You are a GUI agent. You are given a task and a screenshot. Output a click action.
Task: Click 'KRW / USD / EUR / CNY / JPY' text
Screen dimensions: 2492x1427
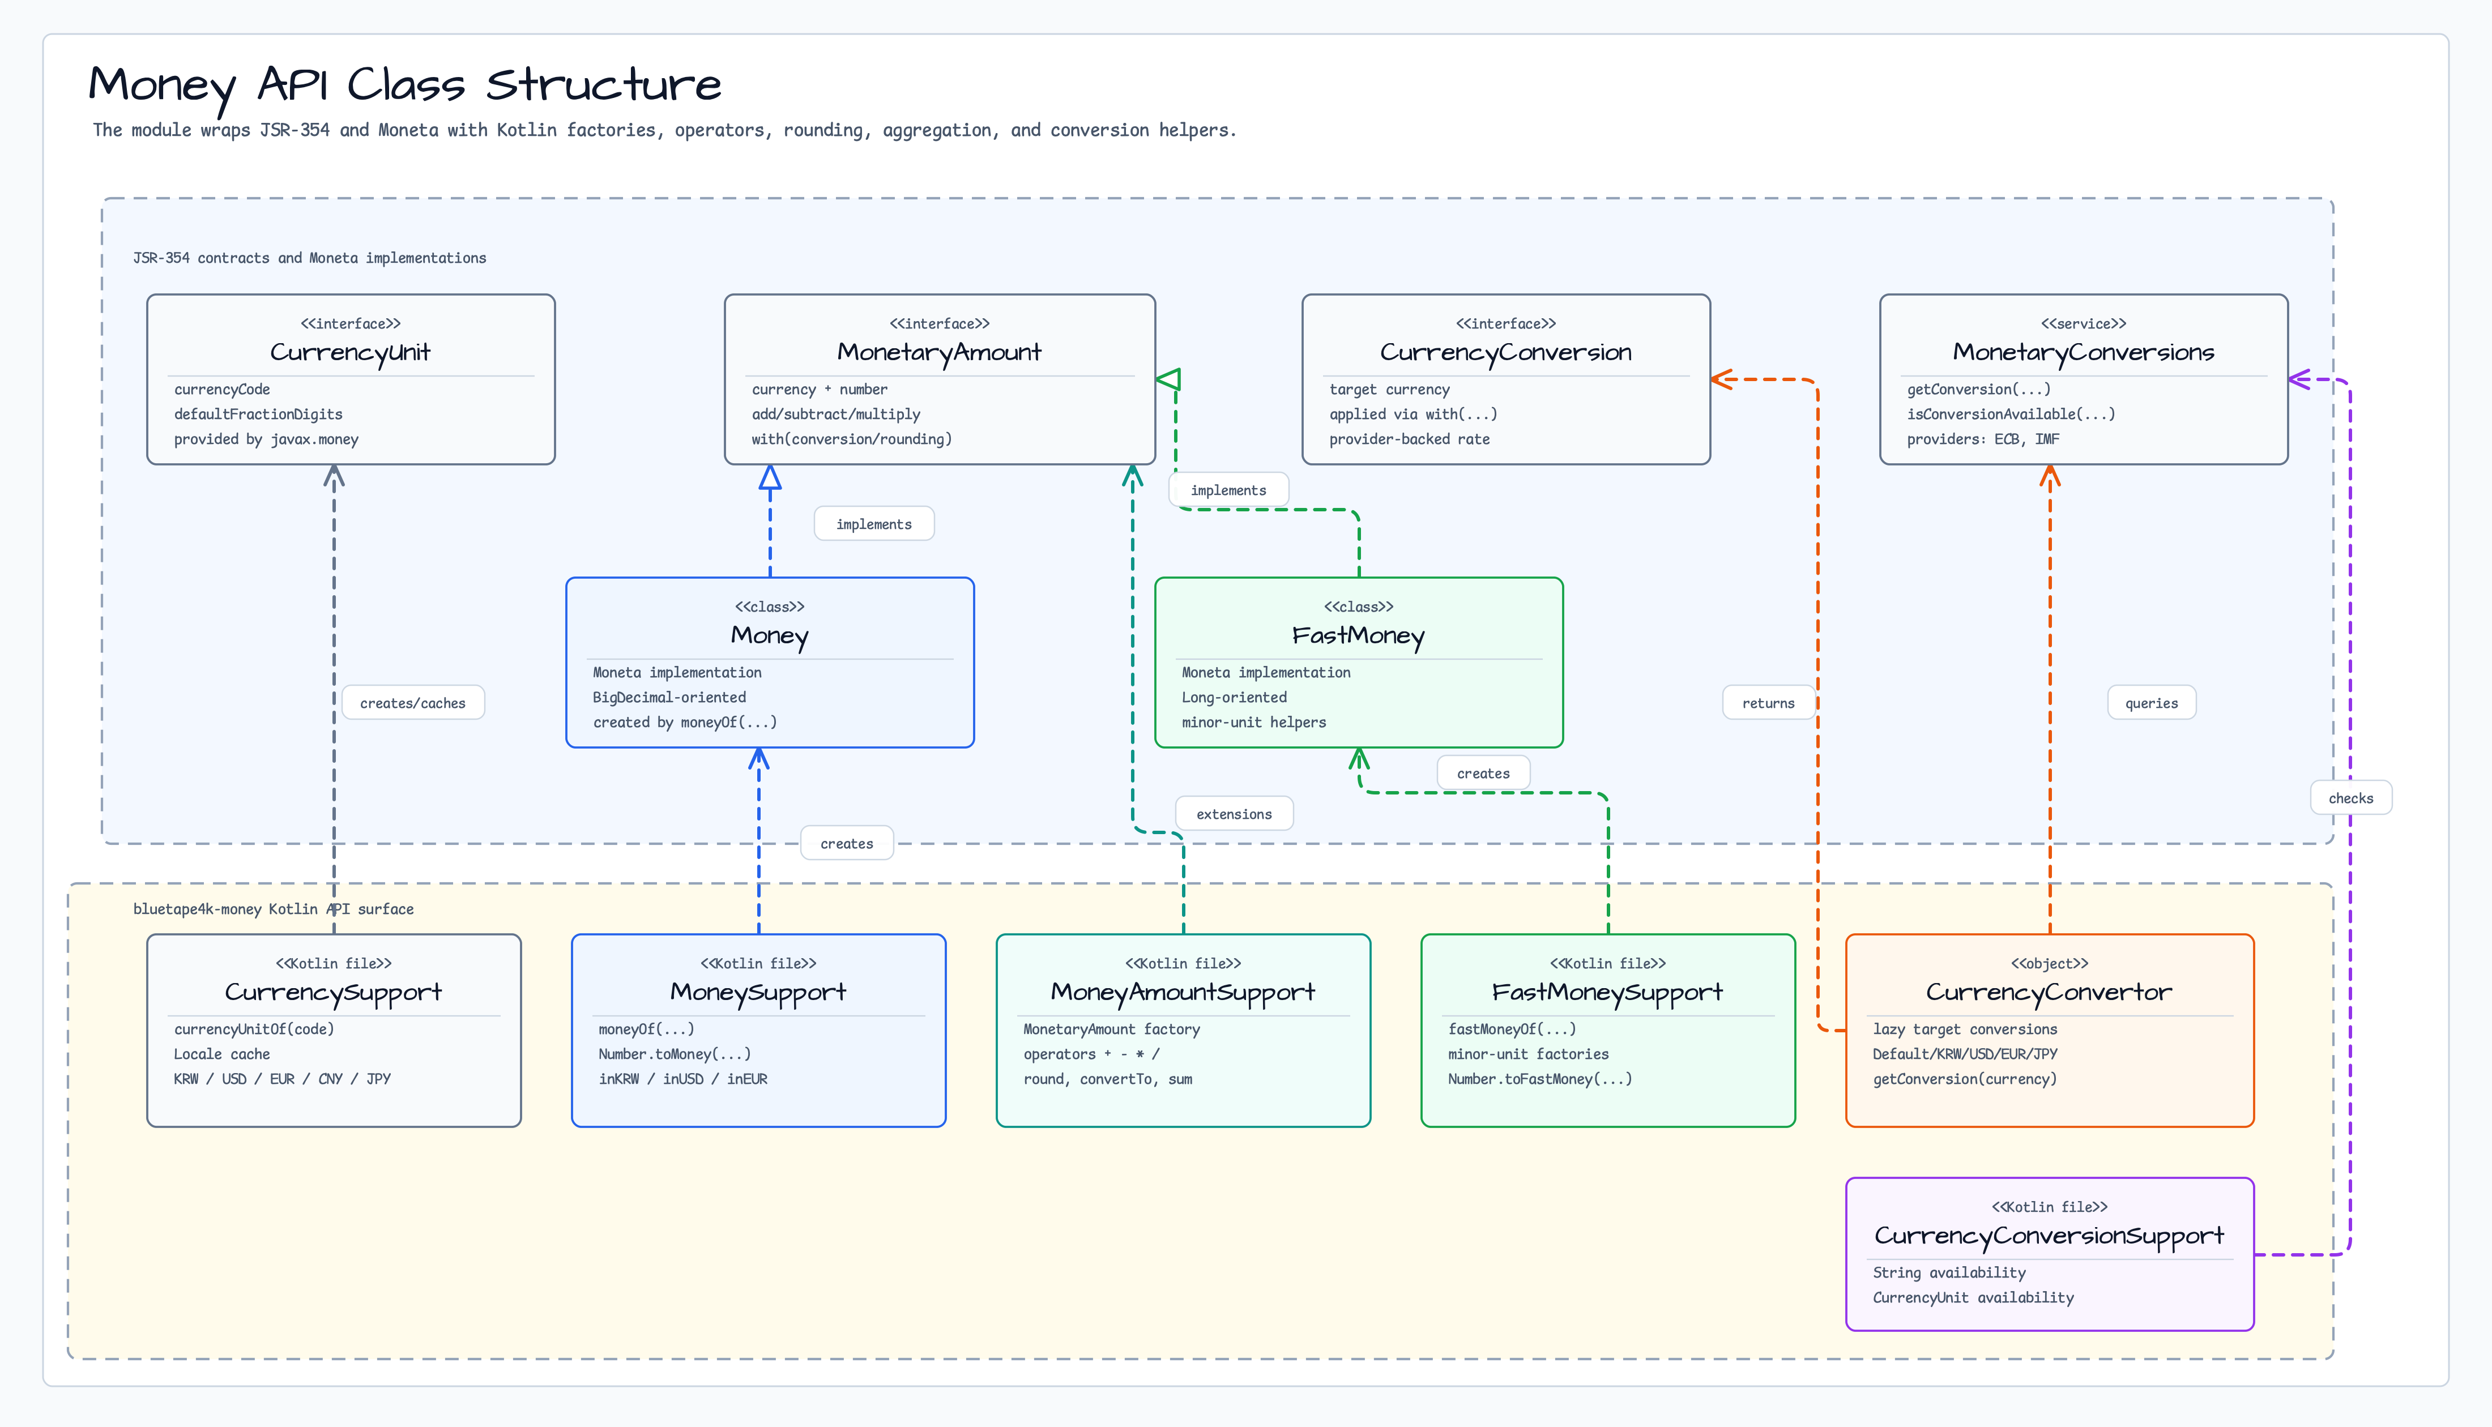click(x=282, y=1079)
